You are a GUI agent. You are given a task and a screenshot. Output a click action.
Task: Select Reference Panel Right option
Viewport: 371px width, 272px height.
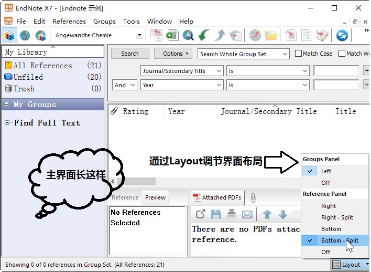pos(335,206)
